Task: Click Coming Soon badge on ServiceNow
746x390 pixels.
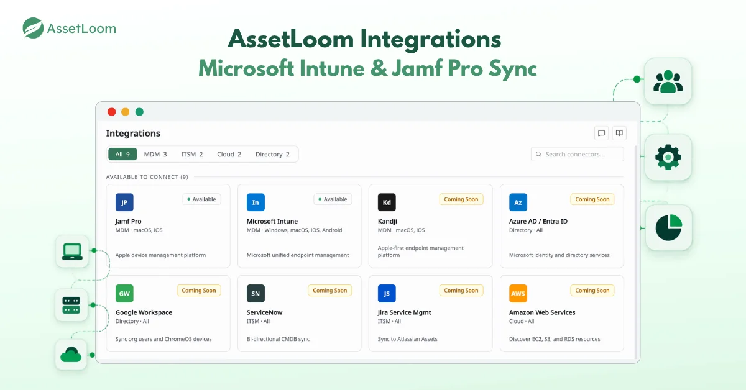Action: pyautogui.click(x=330, y=290)
